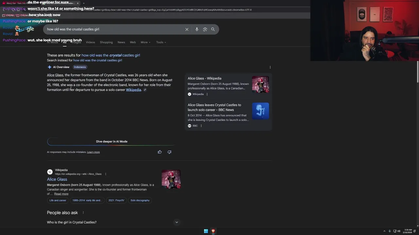Screen dimensions: 419x235
Task: Open '1988–2014: early life and...' chip
Action: pyautogui.click(x=87, y=200)
